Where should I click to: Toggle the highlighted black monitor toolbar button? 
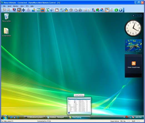[19, 10]
